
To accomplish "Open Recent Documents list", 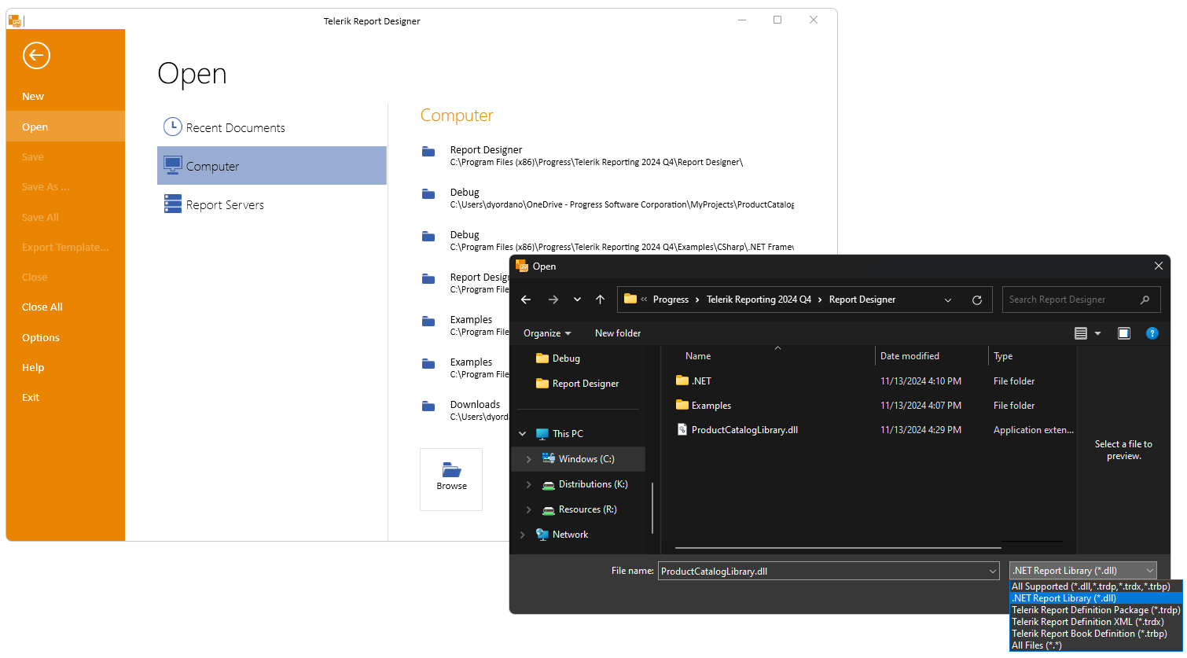I will (171, 127).
